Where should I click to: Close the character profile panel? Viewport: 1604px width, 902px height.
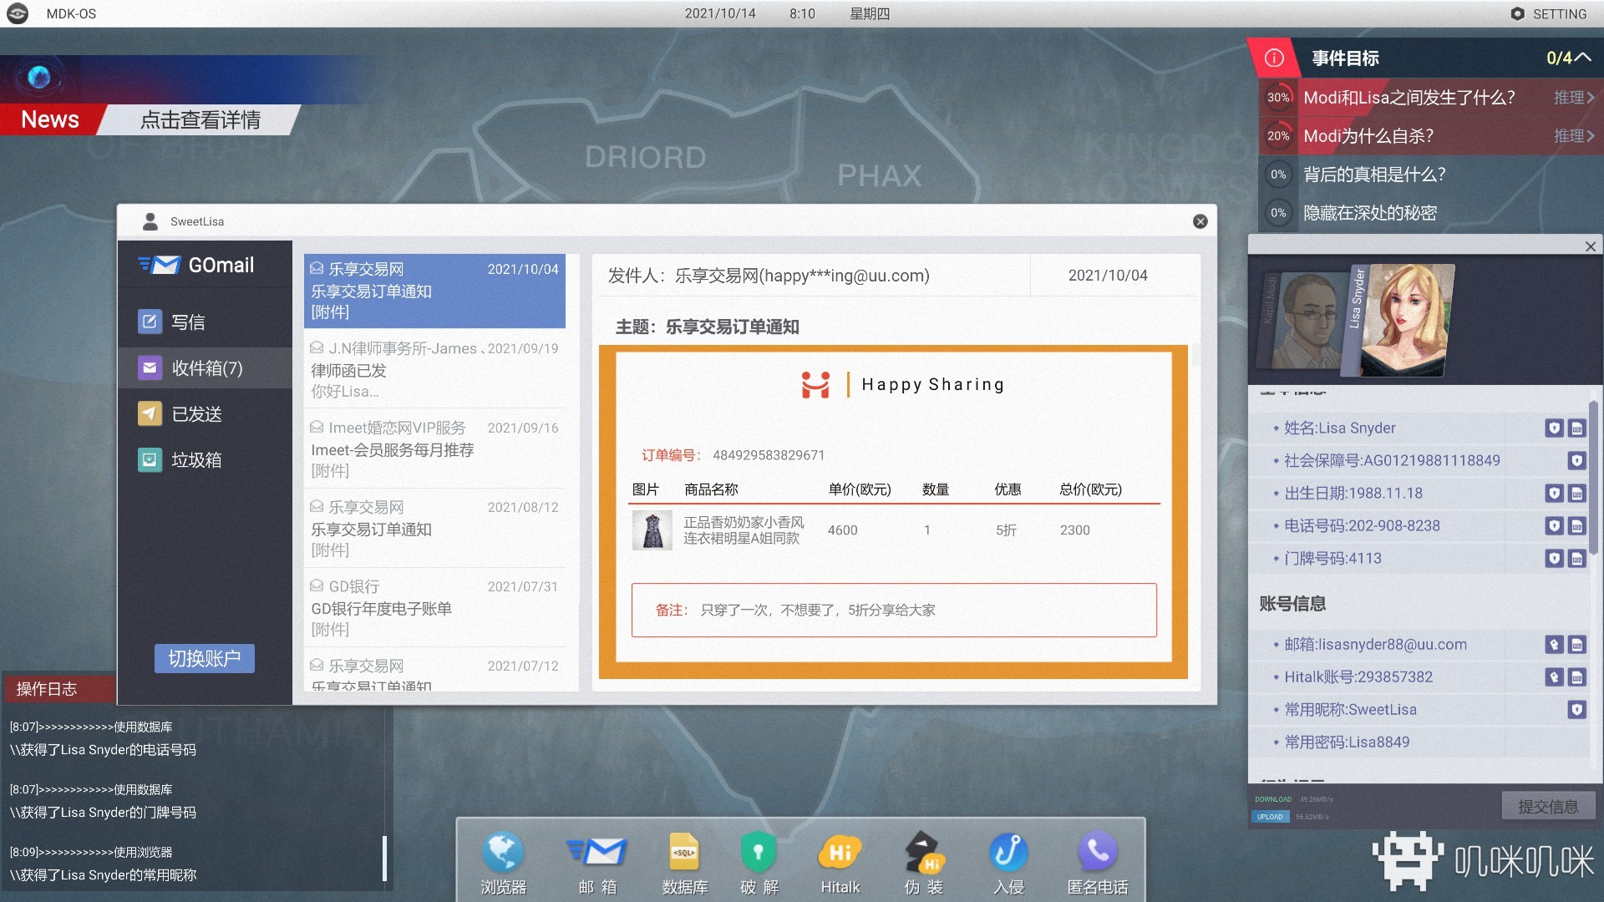(1590, 246)
